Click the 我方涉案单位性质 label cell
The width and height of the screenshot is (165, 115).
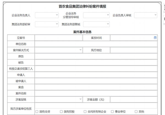pyautogui.click(x=21, y=109)
